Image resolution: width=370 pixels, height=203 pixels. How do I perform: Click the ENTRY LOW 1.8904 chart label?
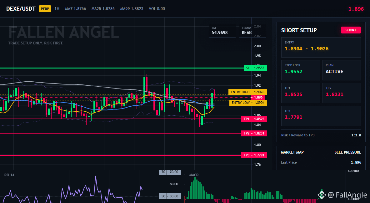(x=248, y=103)
